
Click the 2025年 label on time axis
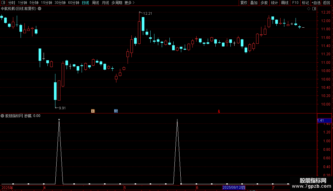click(7, 187)
